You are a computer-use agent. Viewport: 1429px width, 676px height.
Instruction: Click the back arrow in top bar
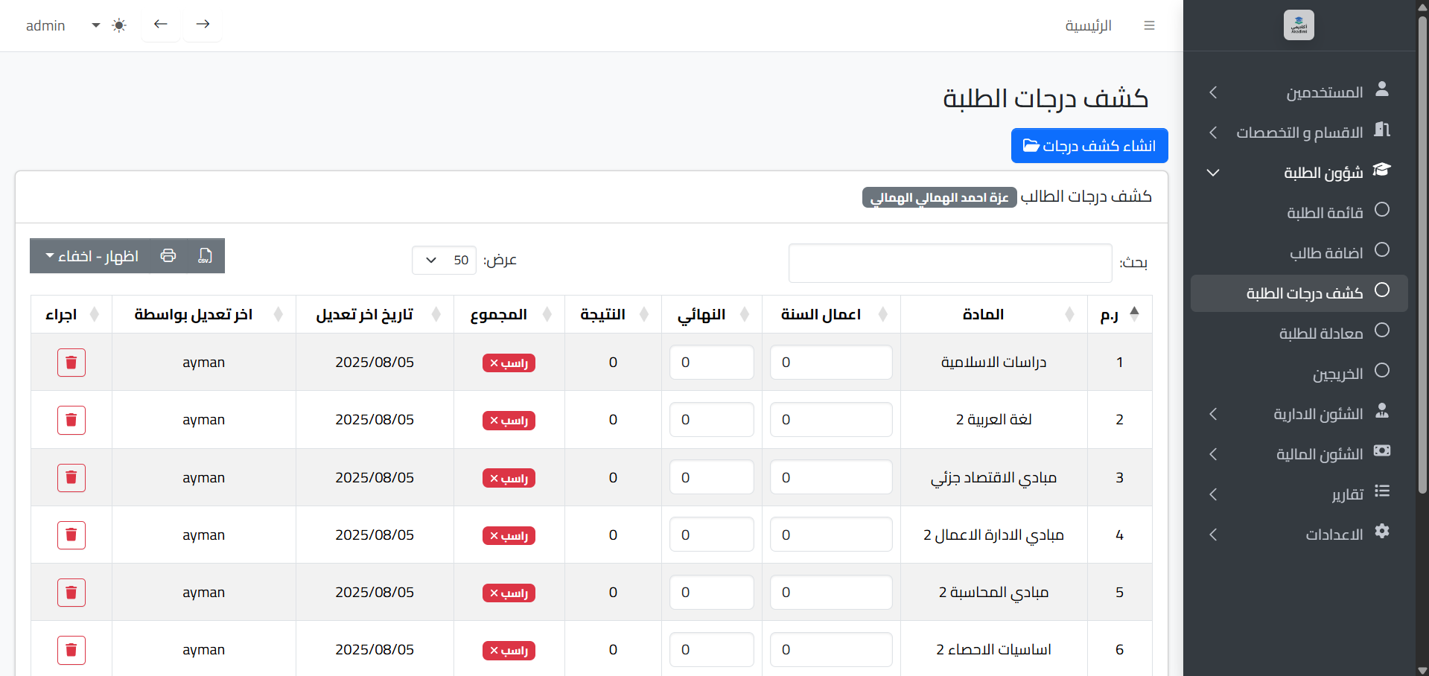point(161,25)
